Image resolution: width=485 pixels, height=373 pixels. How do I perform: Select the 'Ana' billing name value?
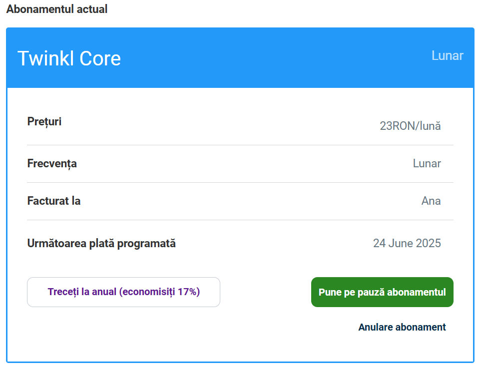(x=431, y=201)
